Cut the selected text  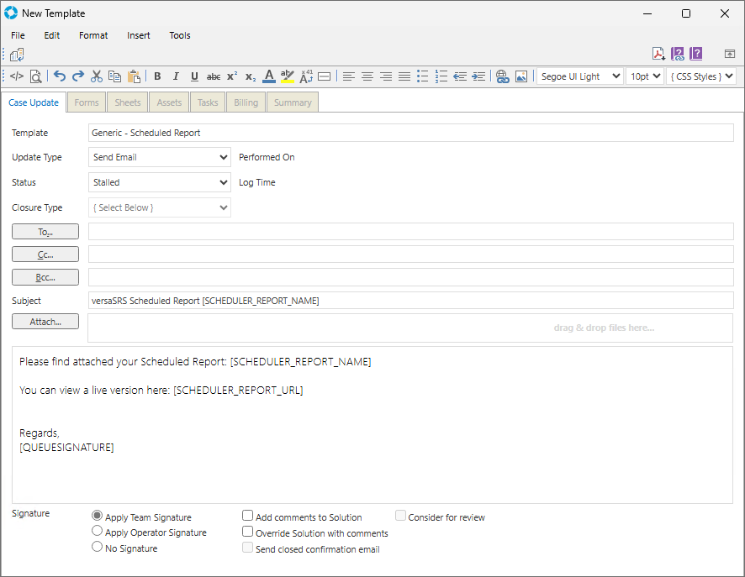(97, 76)
